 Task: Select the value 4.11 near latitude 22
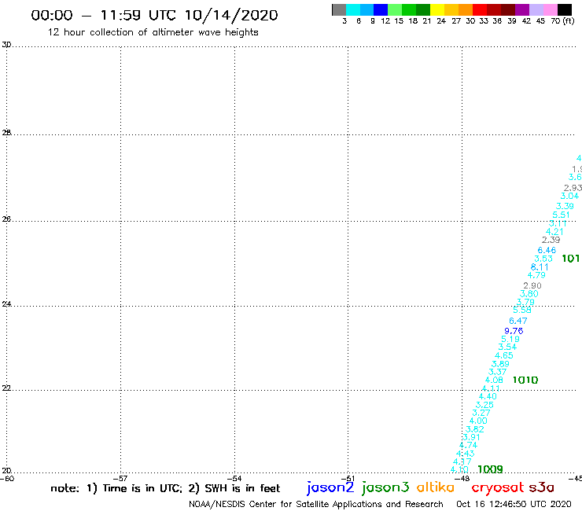pyautogui.click(x=491, y=388)
